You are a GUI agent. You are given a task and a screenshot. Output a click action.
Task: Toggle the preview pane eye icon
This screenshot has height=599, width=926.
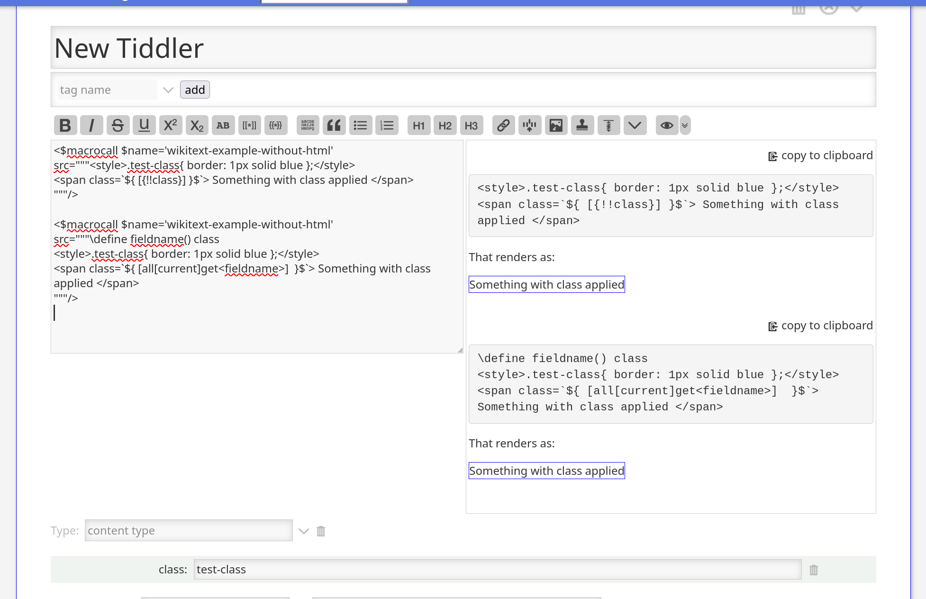(667, 126)
